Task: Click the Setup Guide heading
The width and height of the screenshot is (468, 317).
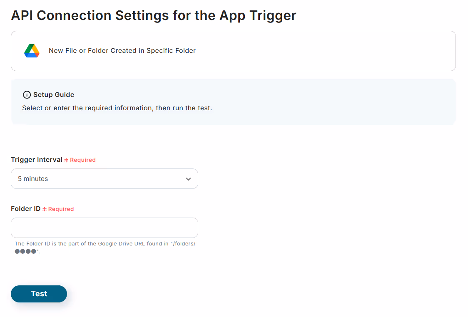Action: (54, 94)
